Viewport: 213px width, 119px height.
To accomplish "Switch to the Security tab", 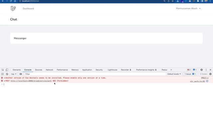I will [x=99, y=70].
